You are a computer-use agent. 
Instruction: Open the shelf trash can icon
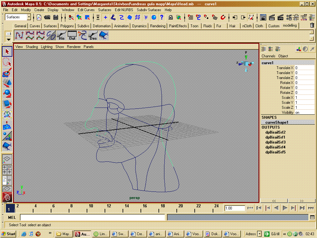312,26
